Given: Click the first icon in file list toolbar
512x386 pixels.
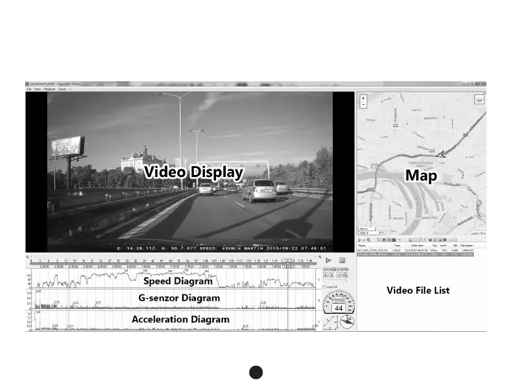Looking at the screenshot, I should (x=359, y=240).
